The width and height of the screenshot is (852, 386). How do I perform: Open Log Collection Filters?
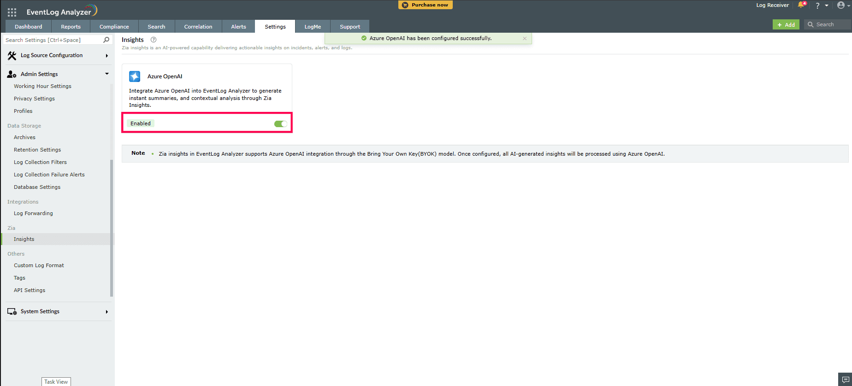coord(40,162)
